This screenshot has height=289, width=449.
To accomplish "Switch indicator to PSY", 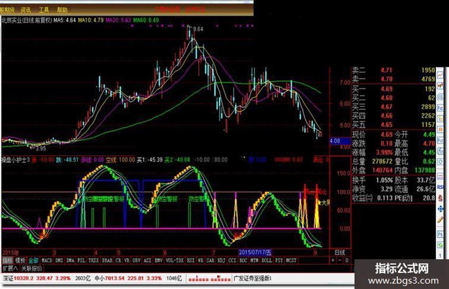I will [x=279, y=261].
